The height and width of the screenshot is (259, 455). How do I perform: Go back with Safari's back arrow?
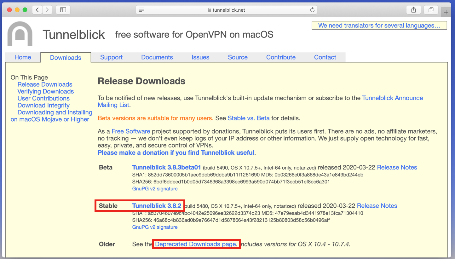click(37, 10)
